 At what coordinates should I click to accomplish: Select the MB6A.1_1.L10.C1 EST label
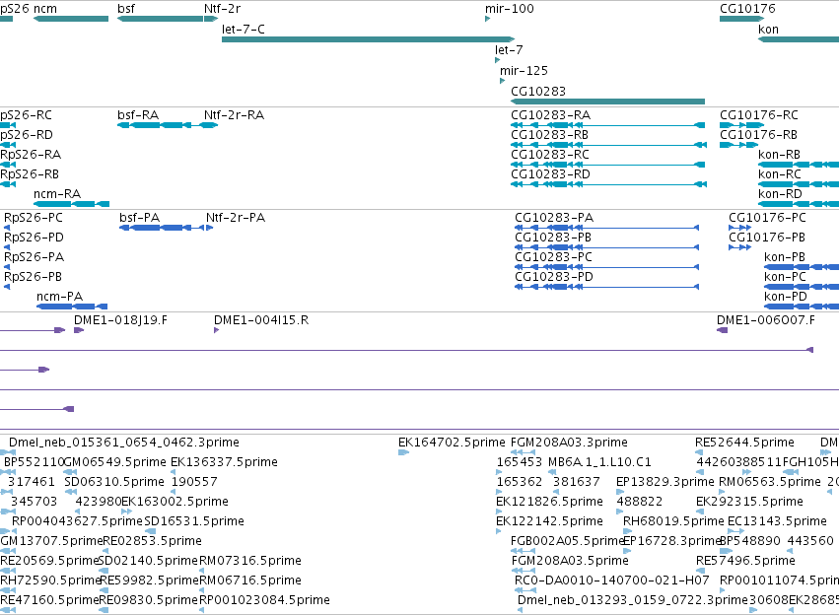point(599,462)
